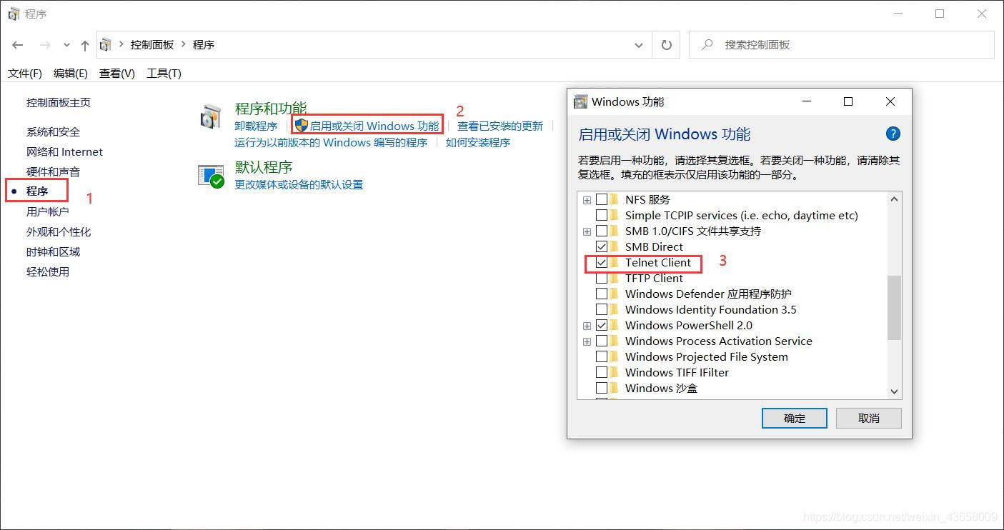Open the 工具(T) menu
Image resolution: width=1004 pixels, height=530 pixels.
(x=164, y=73)
